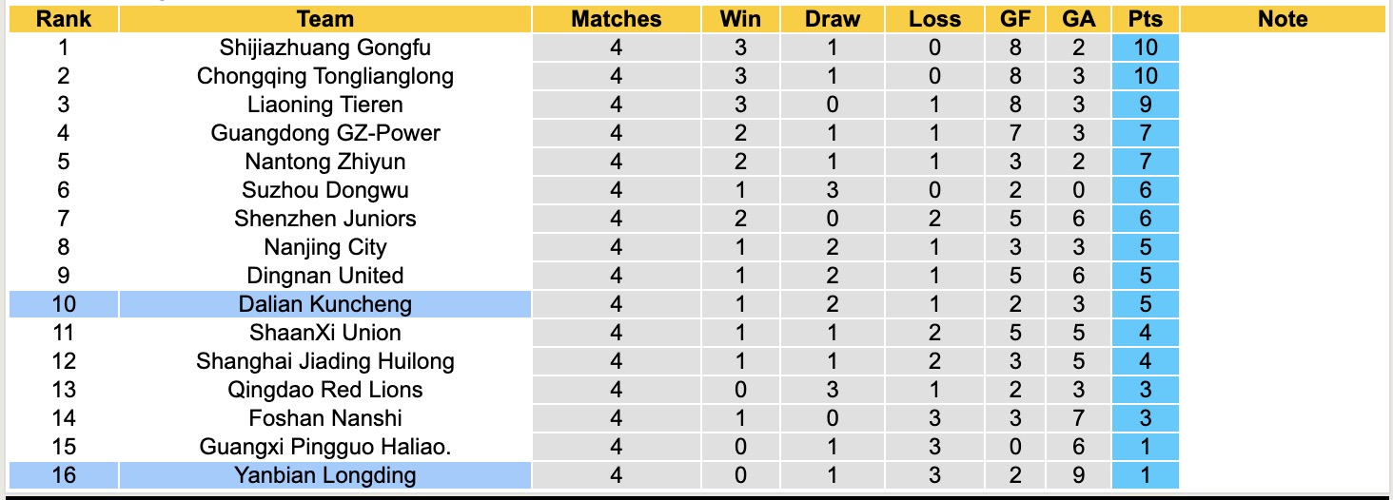Click the Foshan Nanshi team name
The image size is (1393, 500).
point(325,418)
